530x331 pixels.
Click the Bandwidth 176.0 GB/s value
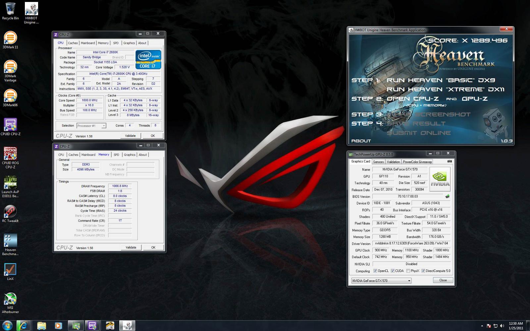pos(436,237)
